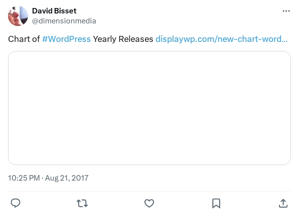
Task: Click the 10:25 PM timestamp
Action: pyautogui.click(x=24, y=178)
